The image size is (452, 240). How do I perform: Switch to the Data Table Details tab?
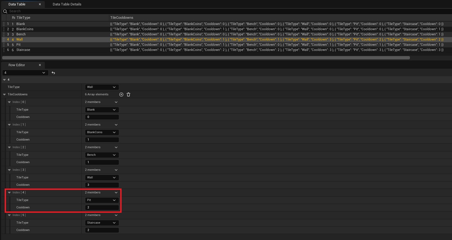coord(67,4)
